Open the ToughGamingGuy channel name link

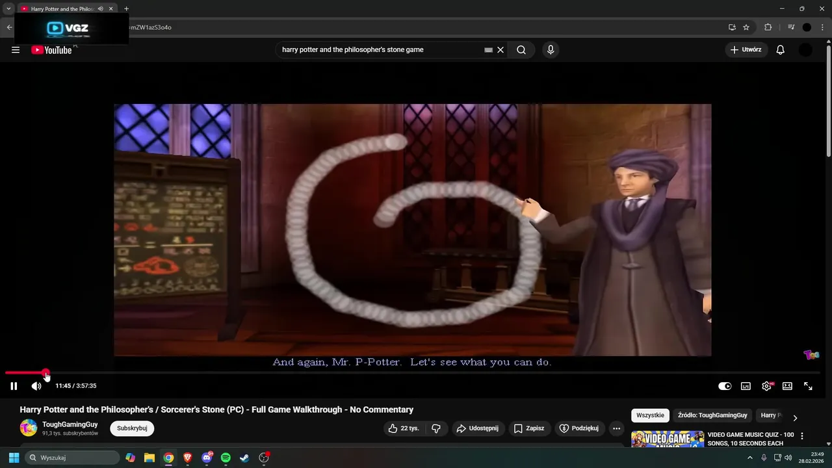(70, 424)
